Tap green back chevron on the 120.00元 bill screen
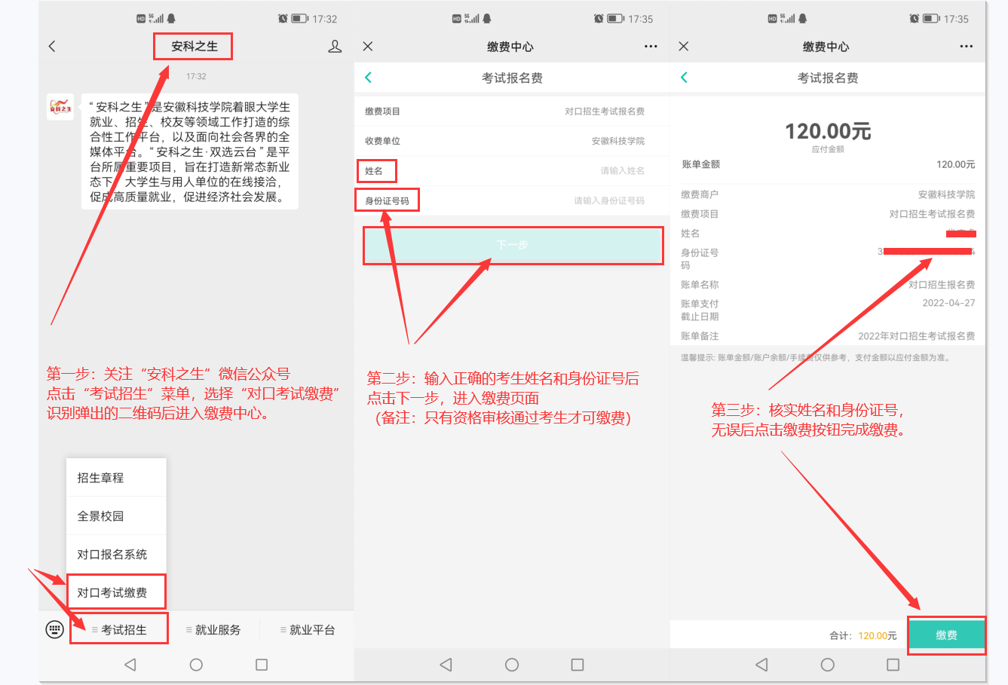1008x685 pixels. point(685,78)
